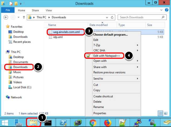Viewport: 171px width, 127px height.
Task: Click the search magnifier icon
Action: click(163, 17)
